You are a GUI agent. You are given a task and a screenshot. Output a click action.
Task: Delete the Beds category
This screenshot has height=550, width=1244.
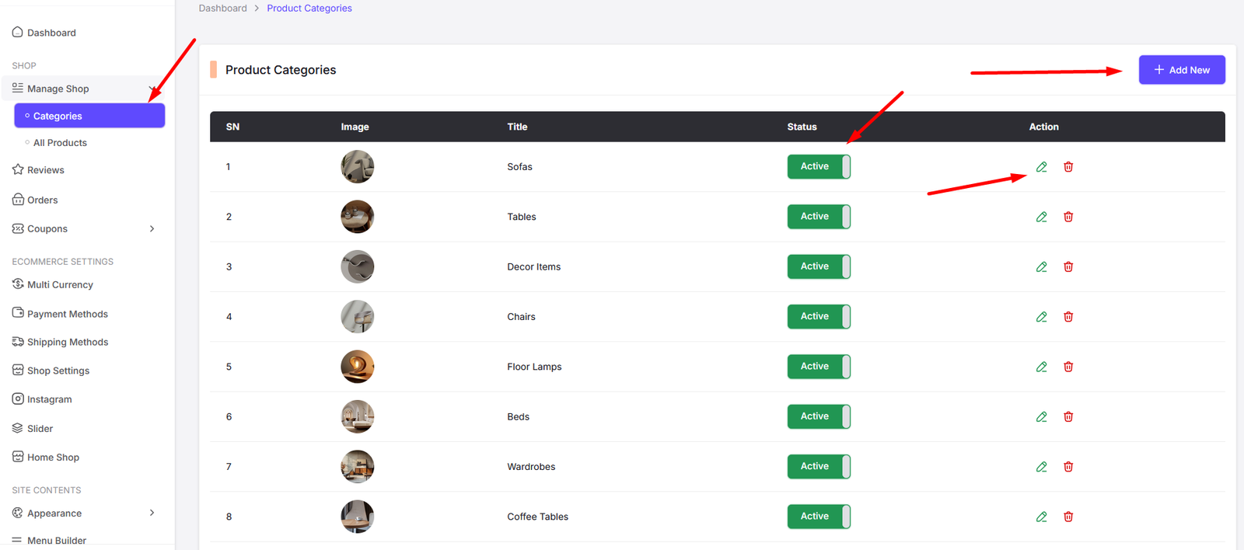[x=1068, y=417]
